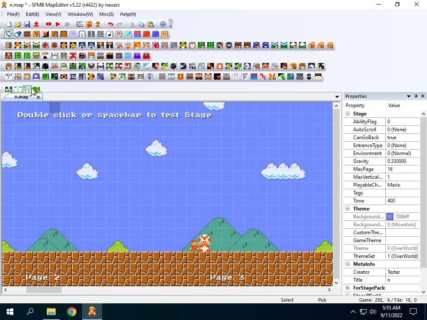The width and height of the screenshot is (427, 320).
Task: Save the map with the floppy disk icon
Action: [27, 24]
